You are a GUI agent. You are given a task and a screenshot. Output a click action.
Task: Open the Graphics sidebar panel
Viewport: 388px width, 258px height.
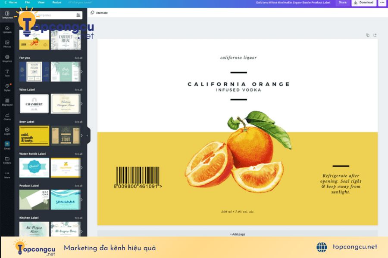[7, 58]
